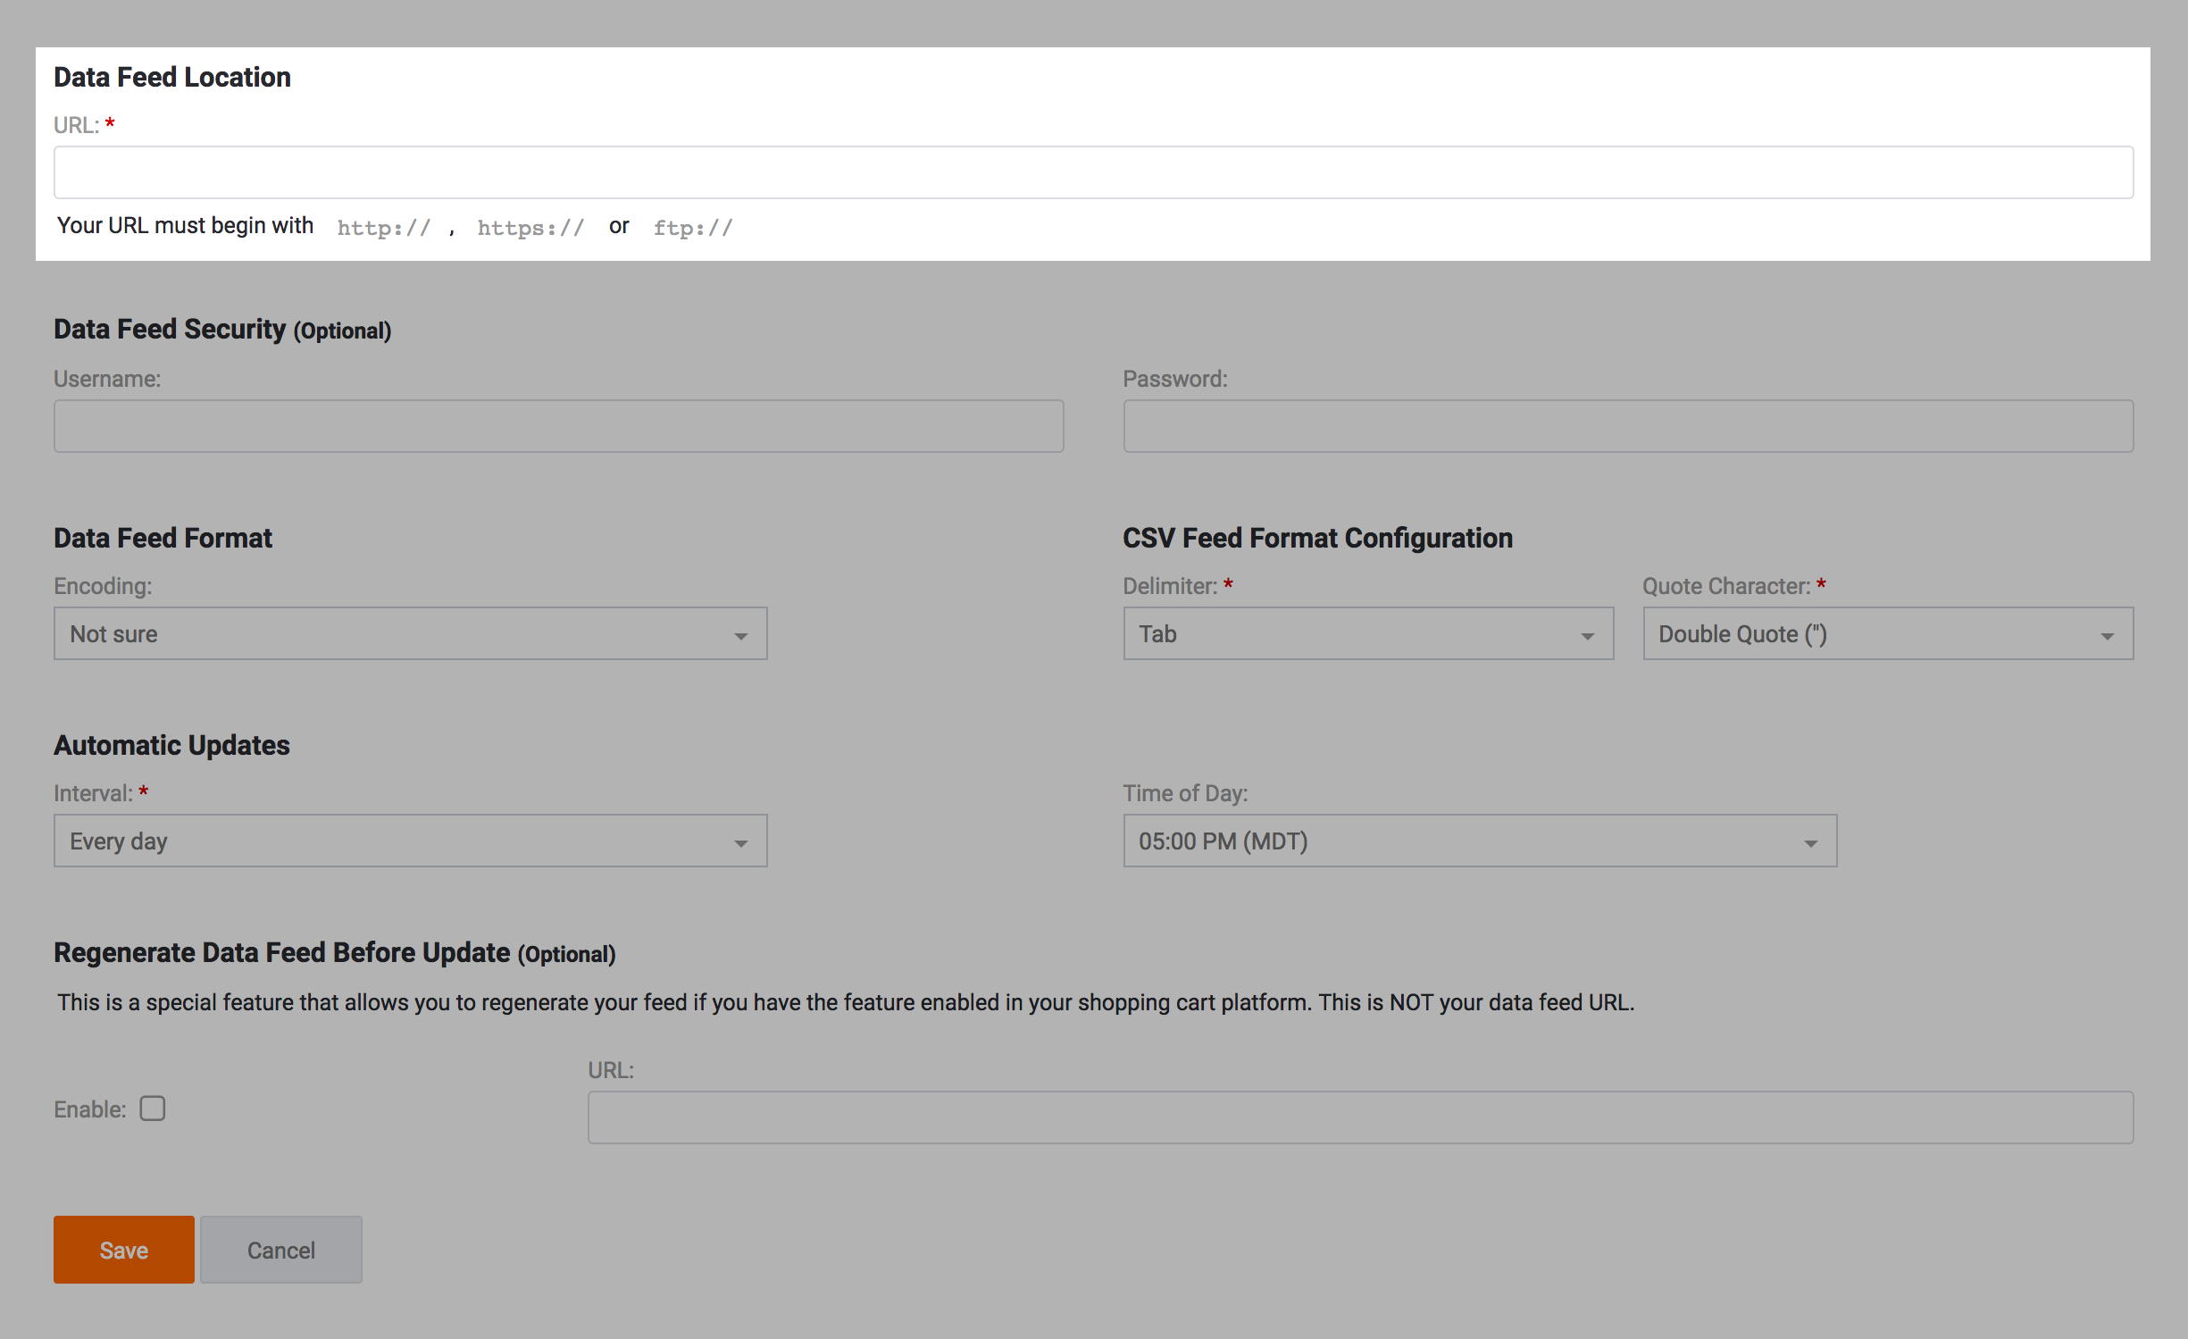Viewport: 2188px width, 1339px height.
Task: Click the Cancel button
Action: (280, 1250)
